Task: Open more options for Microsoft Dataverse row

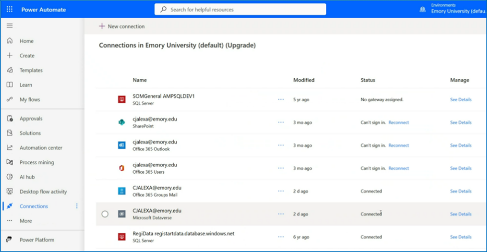Action: click(281, 214)
